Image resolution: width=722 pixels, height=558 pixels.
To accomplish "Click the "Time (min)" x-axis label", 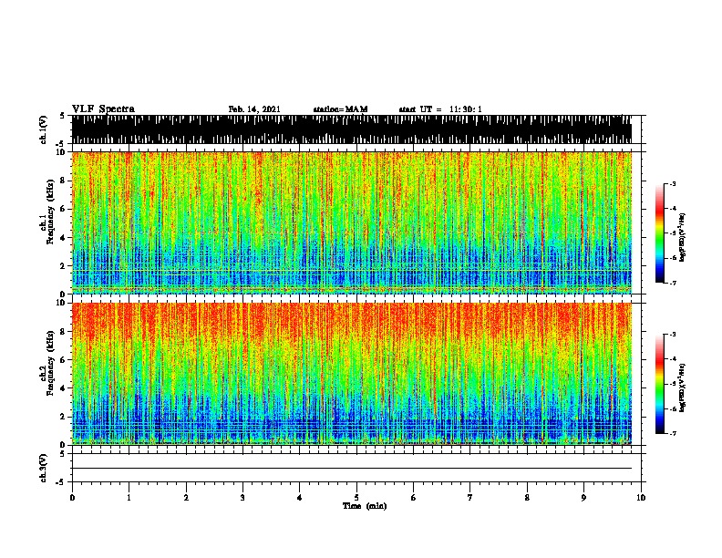I will (x=365, y=506).
